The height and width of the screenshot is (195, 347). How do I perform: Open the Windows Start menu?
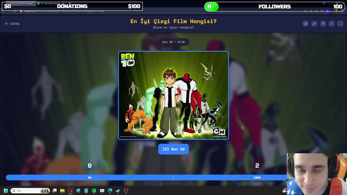point(6,191)
